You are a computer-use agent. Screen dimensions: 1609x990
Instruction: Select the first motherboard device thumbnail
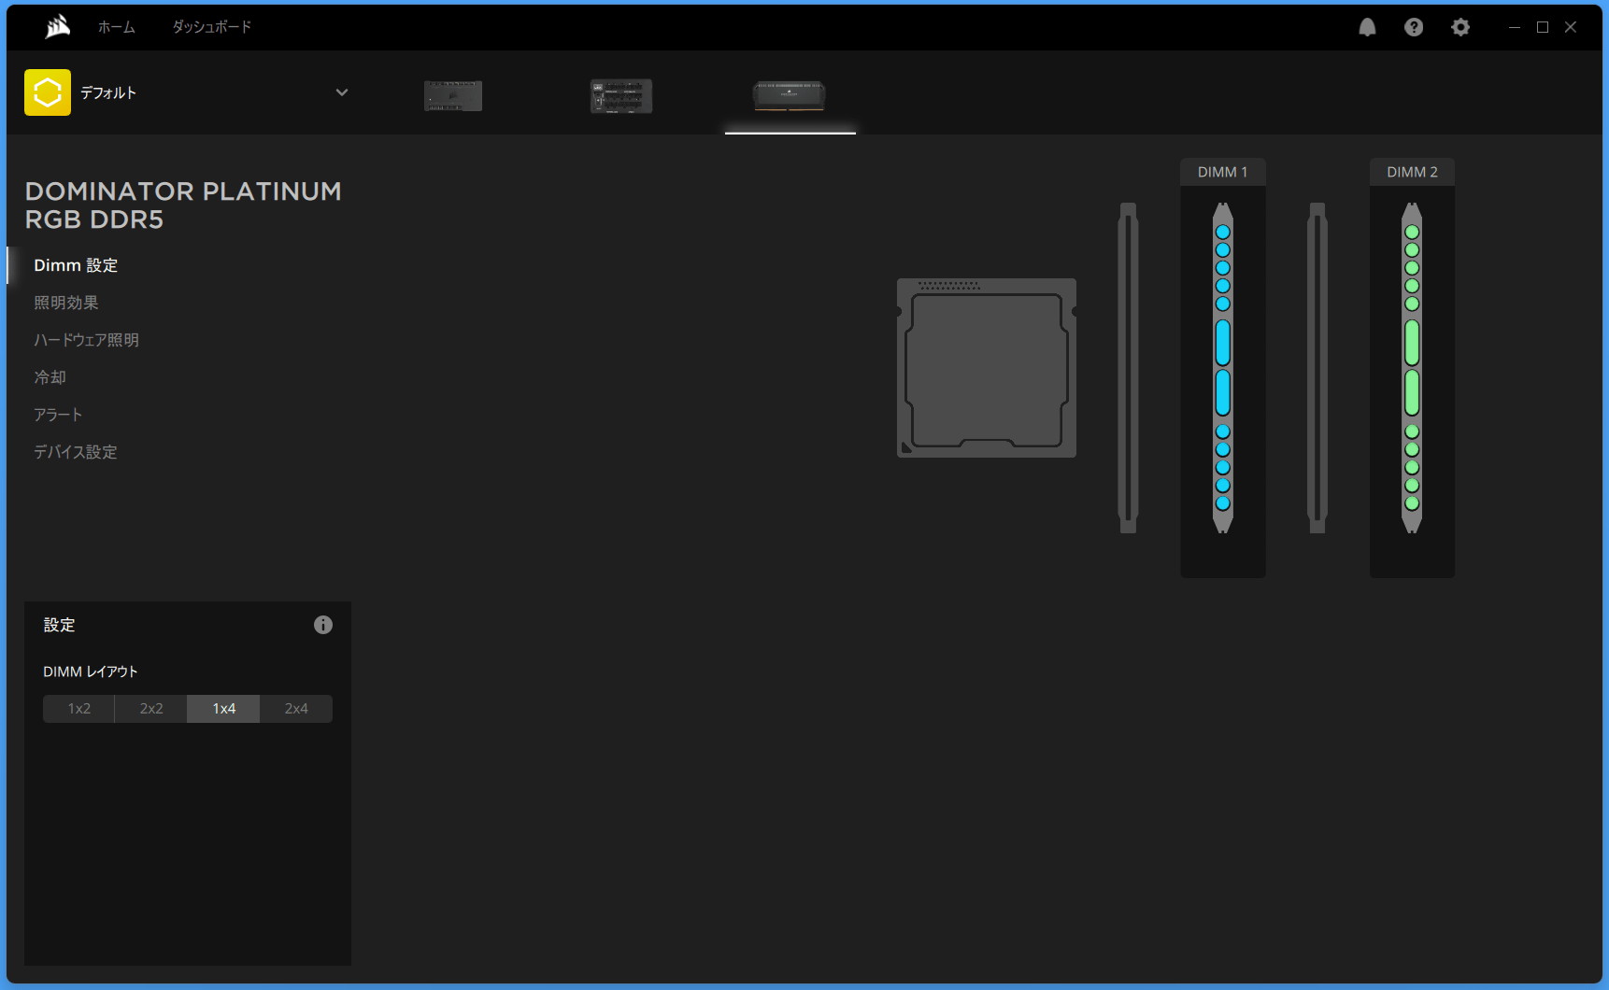click(x=453, y=95)
